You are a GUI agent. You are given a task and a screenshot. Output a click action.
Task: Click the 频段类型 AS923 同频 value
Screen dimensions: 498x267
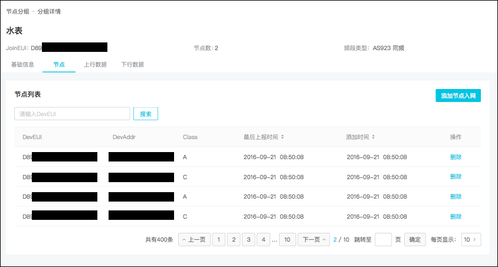click(388, 48)
